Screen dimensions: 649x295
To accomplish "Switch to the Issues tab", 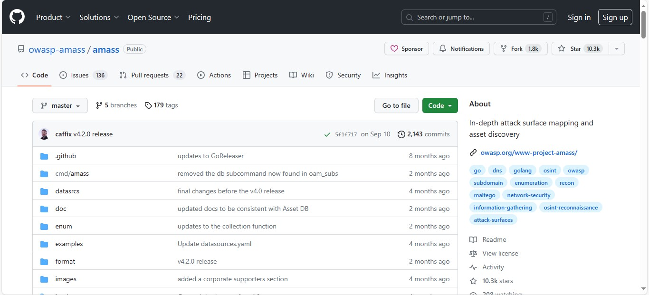I will 83,75.
